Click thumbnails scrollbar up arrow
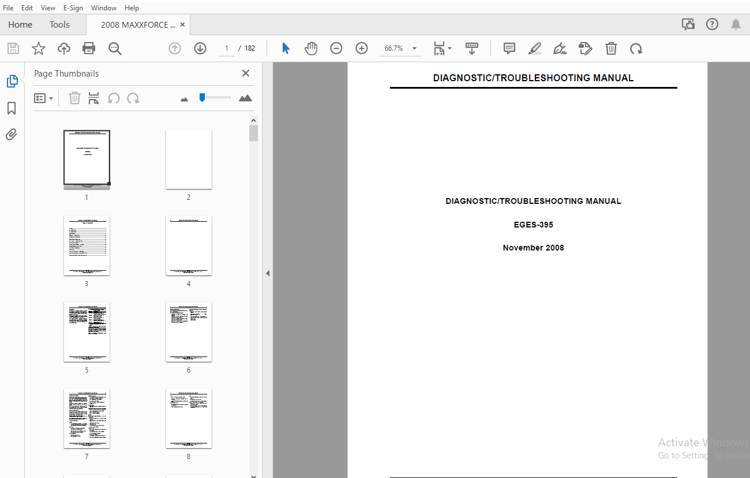Image resolution: width=750 pixels, height=478 pixels. 253,120
